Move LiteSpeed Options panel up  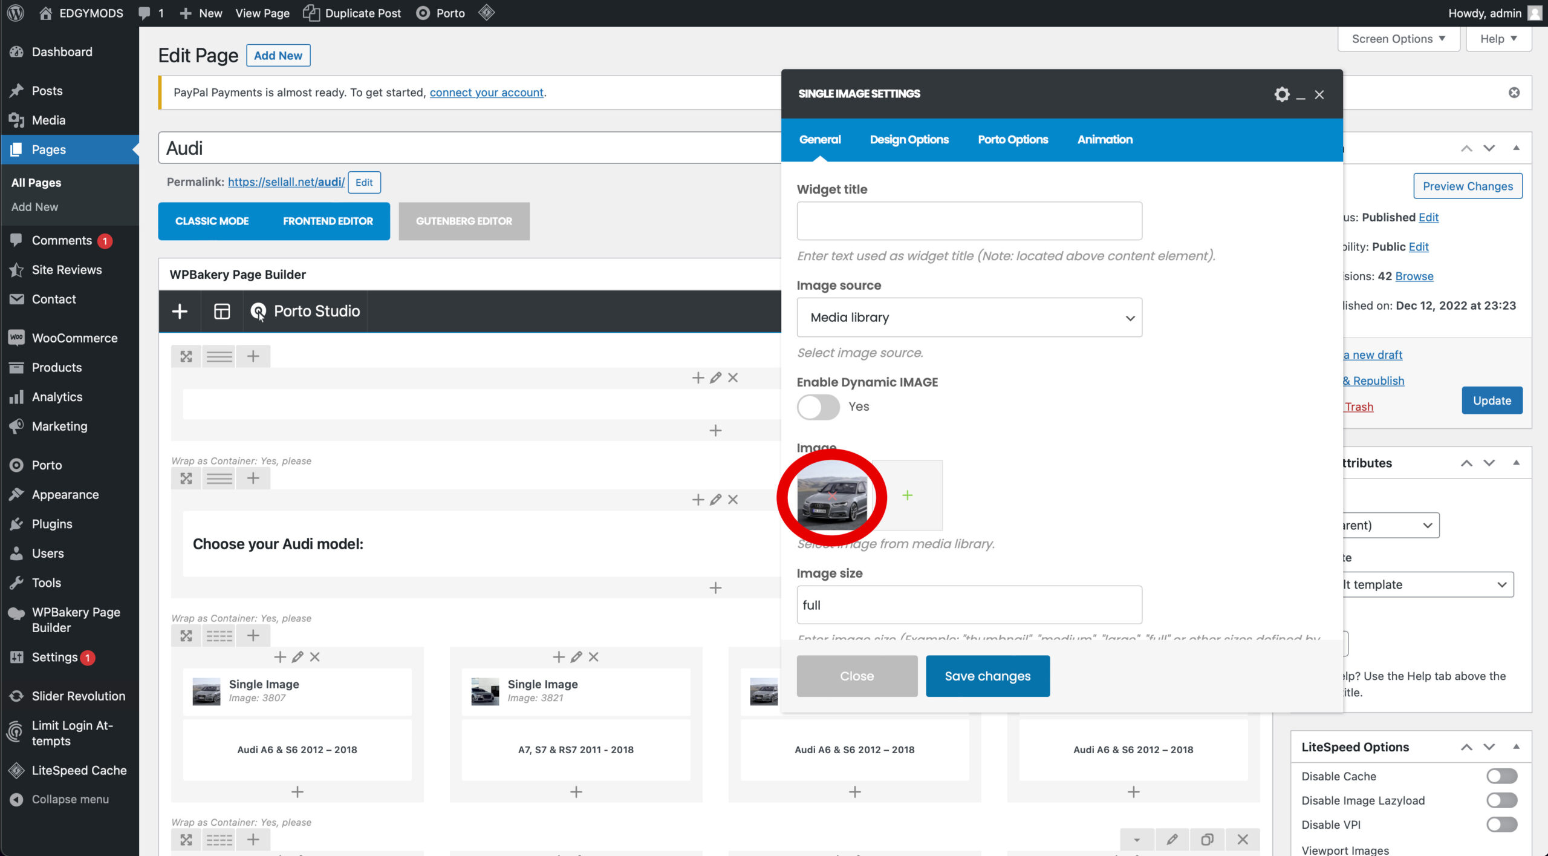[x=1466, y=747]
